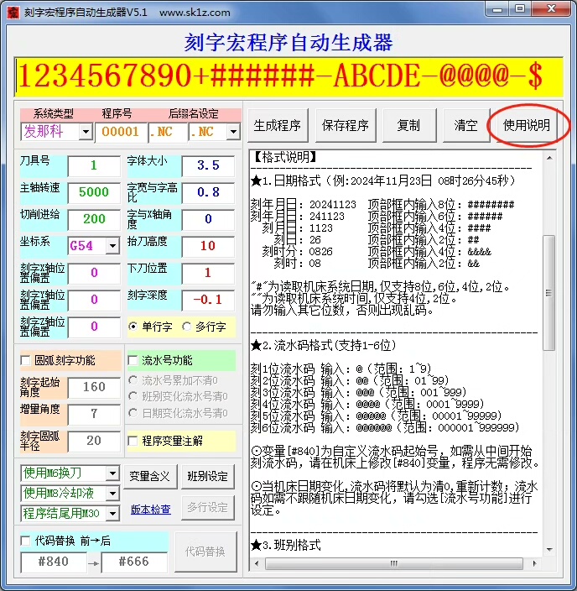Click the first .NC suffix field
Image resolution: width=577 pixels, height=591 pixels.
point(168,132)
